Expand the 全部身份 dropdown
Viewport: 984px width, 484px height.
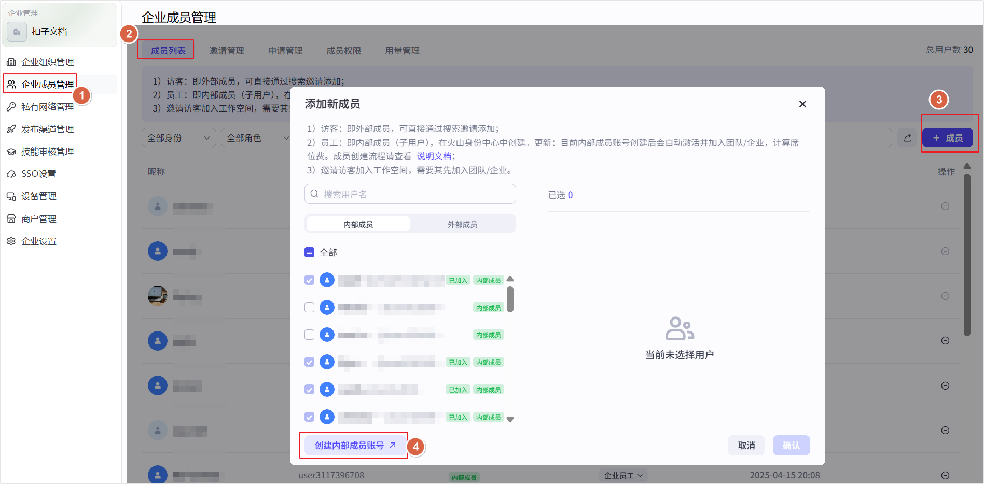click(x=178, y=138)
